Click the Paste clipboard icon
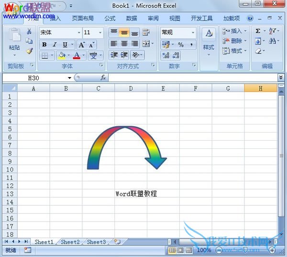Image resolution: width=287 pixels, height=257 pixels. pyautogui.click(x=15, y=35)
